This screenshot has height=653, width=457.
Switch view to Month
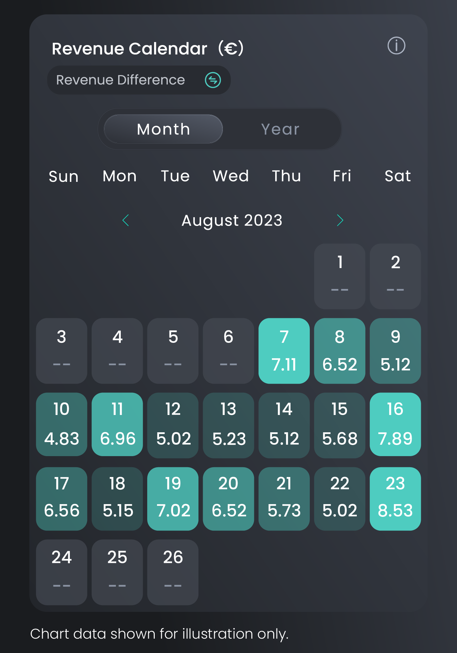[163, 129]
